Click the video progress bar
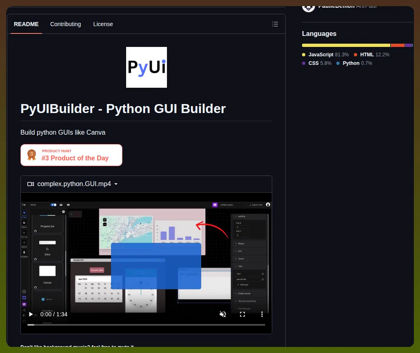 point(146,324)
